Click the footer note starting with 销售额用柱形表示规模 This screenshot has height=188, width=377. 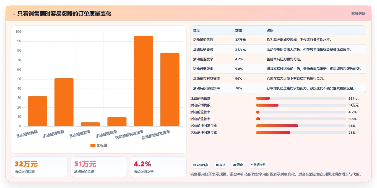click(276, 174)
